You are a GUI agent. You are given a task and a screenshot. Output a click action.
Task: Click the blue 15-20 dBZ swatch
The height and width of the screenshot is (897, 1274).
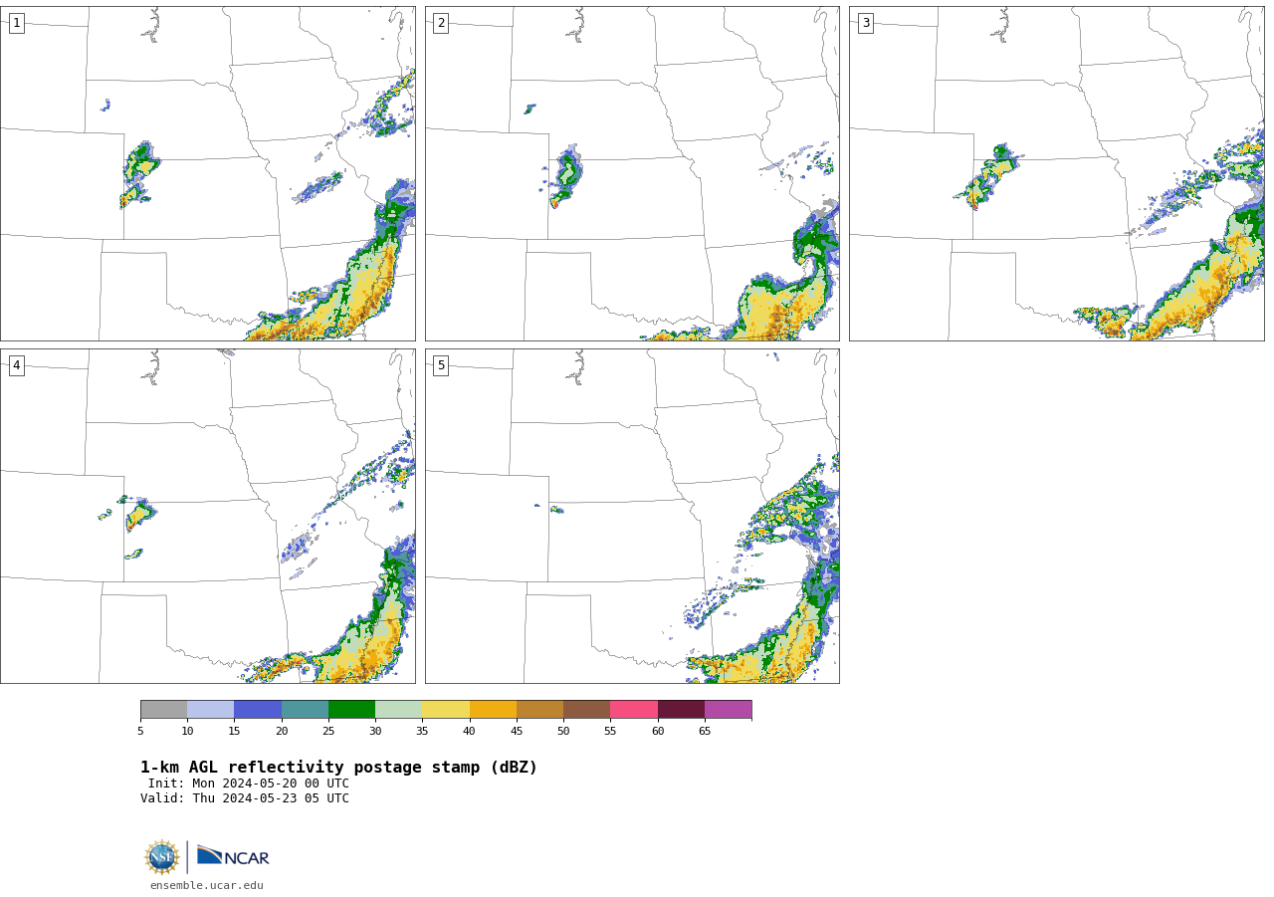pos(258,710)
